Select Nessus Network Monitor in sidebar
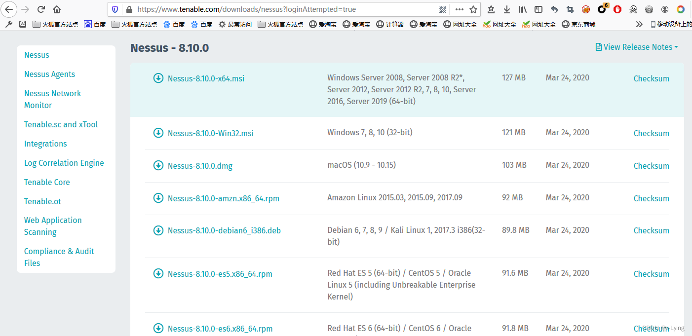The width and height of the screenshot is (692, 336). point(52,99)
